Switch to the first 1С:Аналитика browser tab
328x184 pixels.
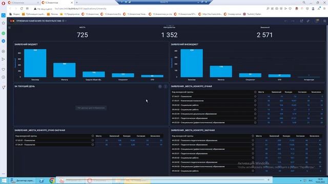23,3
